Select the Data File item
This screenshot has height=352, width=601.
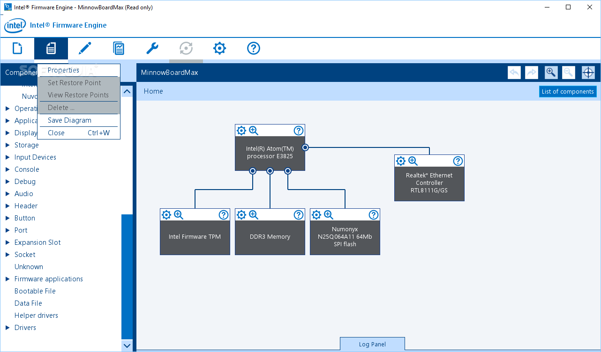[x=28, y=303]
